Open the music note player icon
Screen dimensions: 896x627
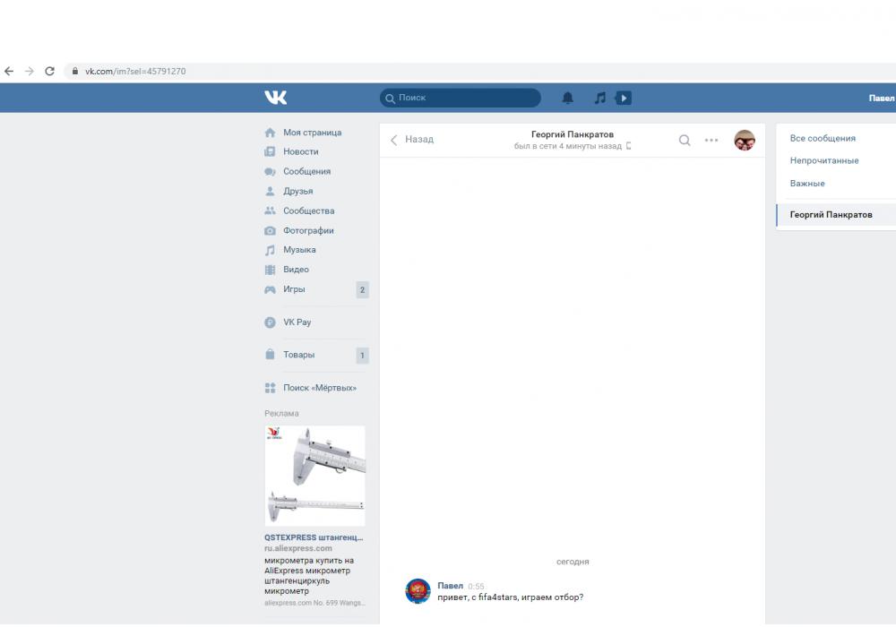[600, 98]
